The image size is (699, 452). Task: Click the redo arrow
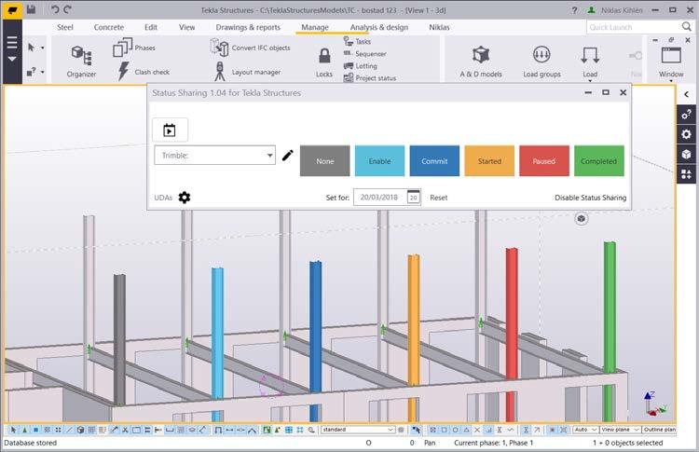67,9
